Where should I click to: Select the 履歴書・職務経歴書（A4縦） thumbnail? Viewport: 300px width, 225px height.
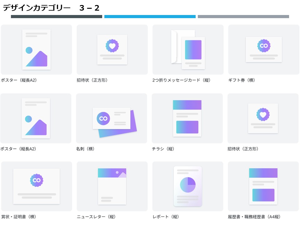pos(263,186)
